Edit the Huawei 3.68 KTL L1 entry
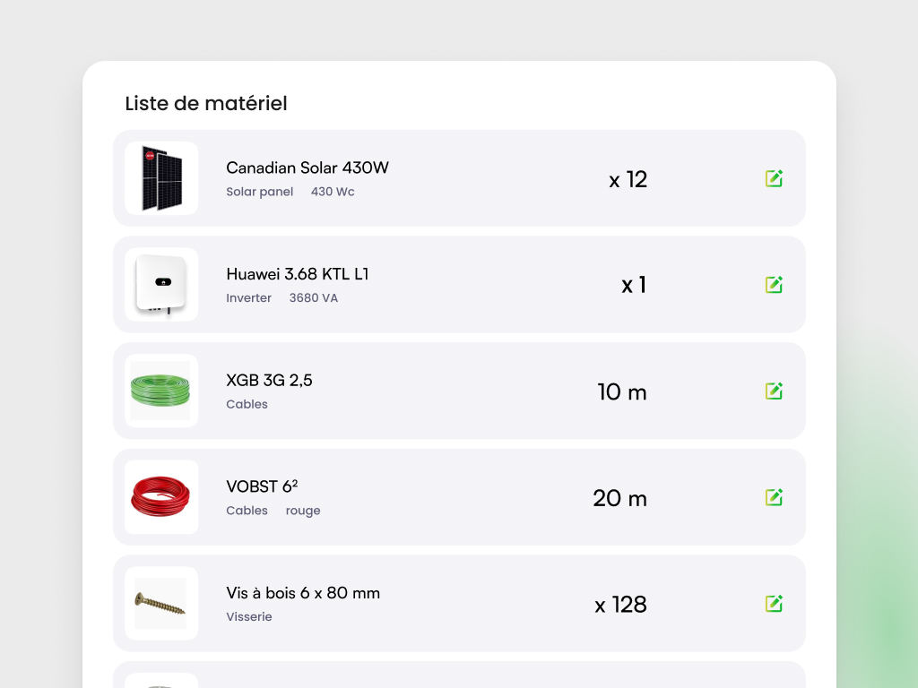 coord(775,285)
